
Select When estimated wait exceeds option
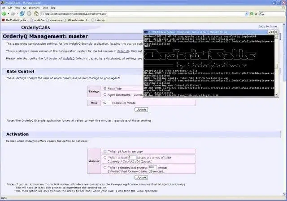pyautogui.click(x=105, y=167)
